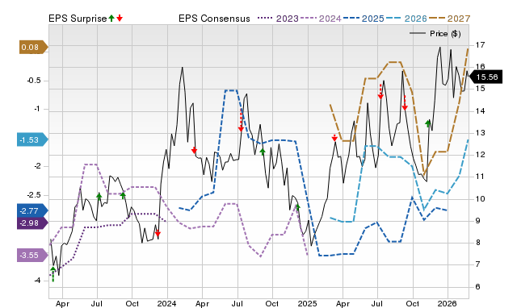Select the 2023 consensus legend entry

278,19
